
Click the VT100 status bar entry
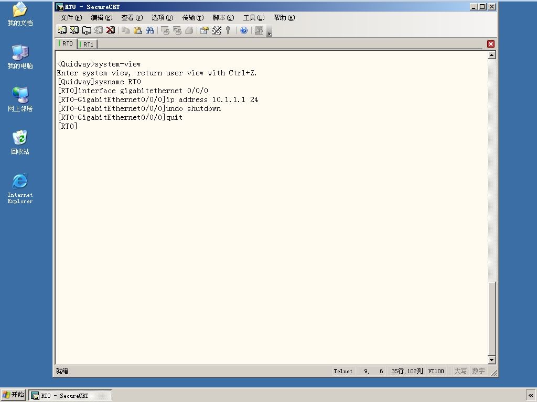[436, 371]
